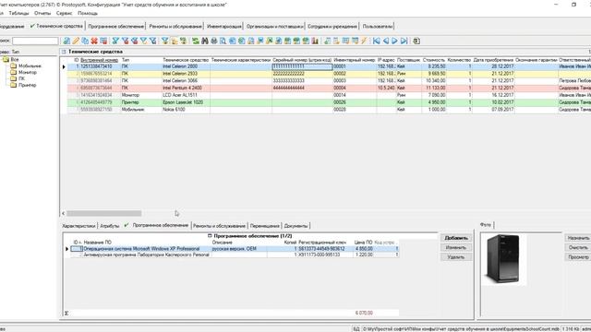This screenshot has width=591, height=332.
Task: Open the Фото tab
Action: [x=486, y=225]
